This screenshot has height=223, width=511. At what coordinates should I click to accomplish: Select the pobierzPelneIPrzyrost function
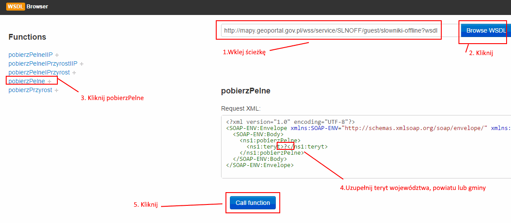[x=39, y=72]
